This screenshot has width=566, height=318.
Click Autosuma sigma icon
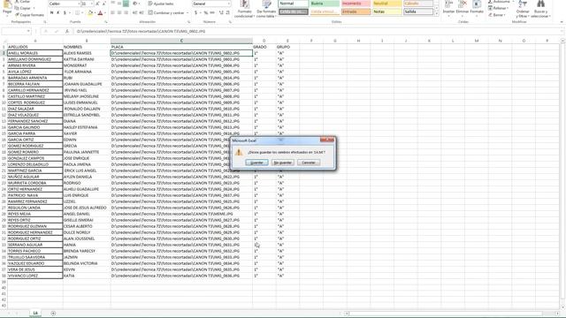pos(490,2)
